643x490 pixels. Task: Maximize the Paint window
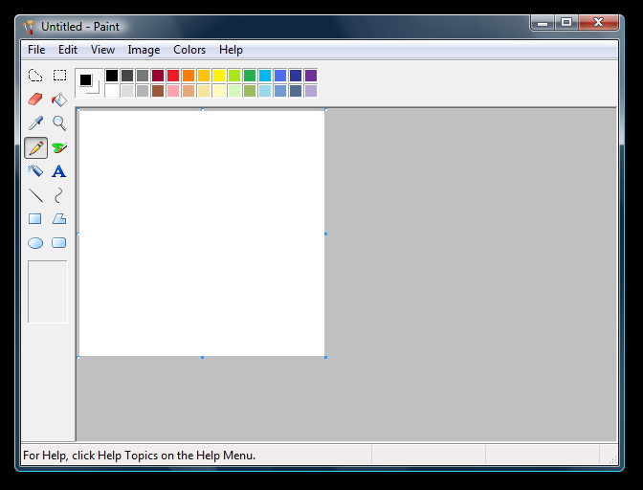(566, 22)
